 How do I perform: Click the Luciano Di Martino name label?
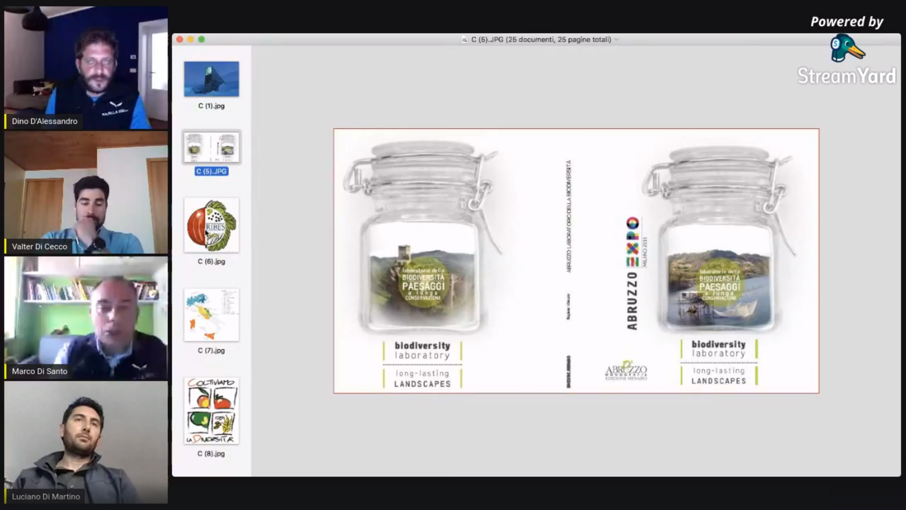45,497
